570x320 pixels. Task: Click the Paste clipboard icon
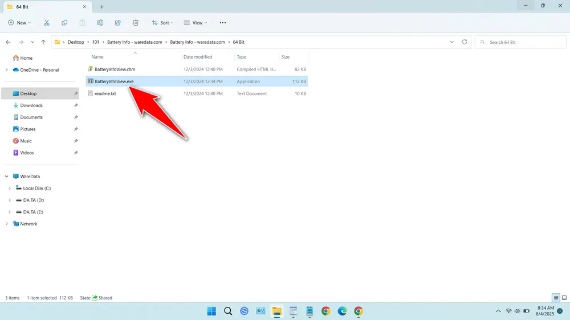click(82, 23)
